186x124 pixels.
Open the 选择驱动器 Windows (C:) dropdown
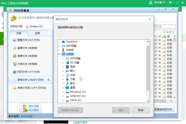click(x=39, y=26)
